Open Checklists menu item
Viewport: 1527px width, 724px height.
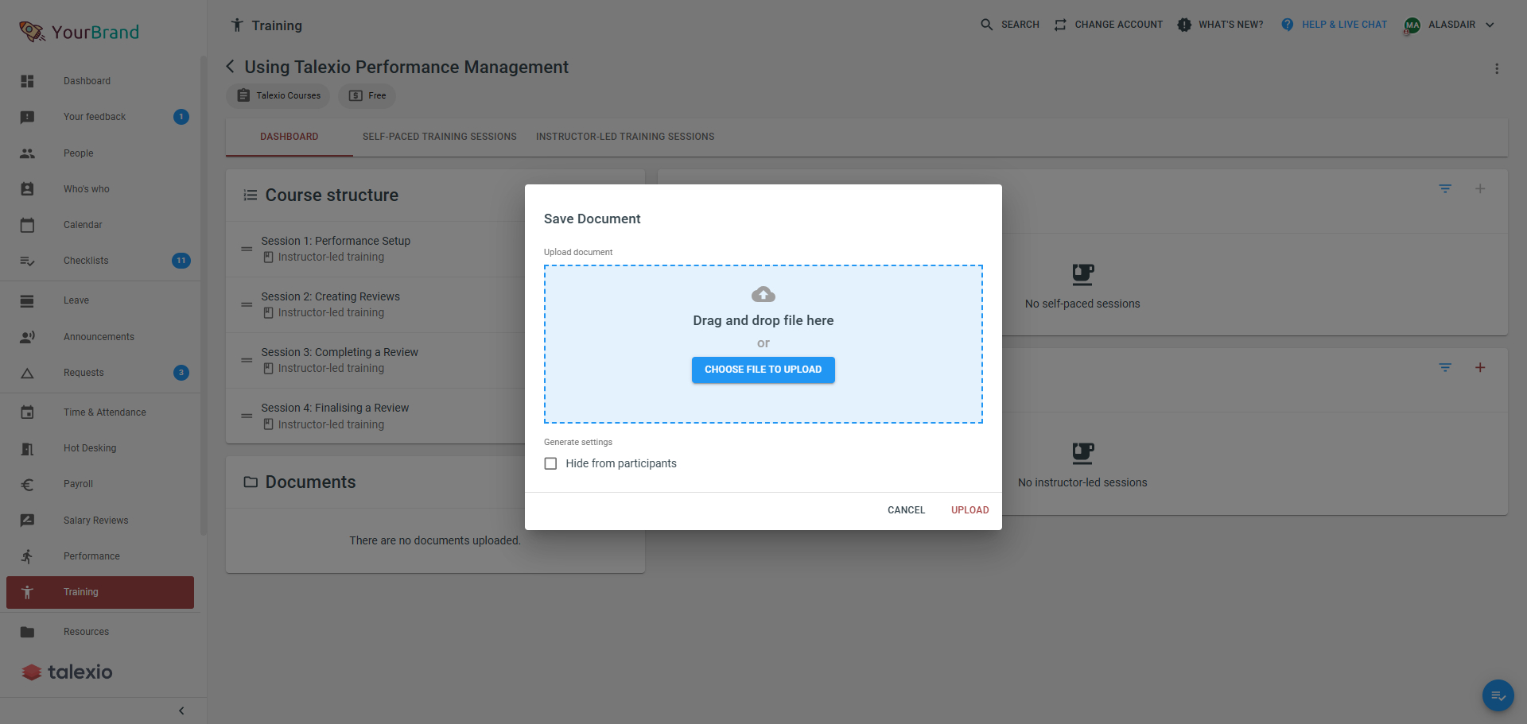point(99,261)
